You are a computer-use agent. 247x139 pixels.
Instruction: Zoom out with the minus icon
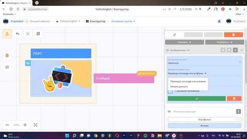point(7,125)
